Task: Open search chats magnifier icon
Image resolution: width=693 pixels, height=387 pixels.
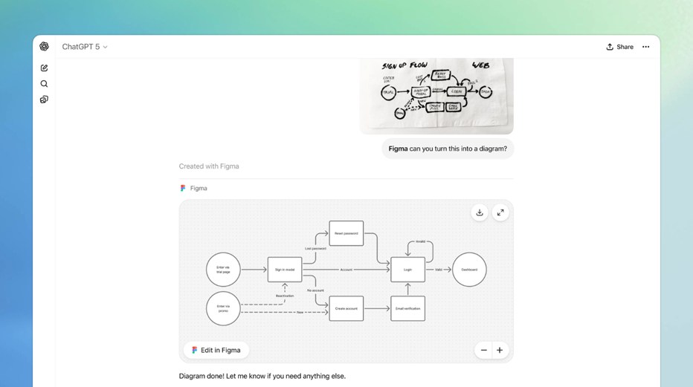Action: [x=44, y=84]
